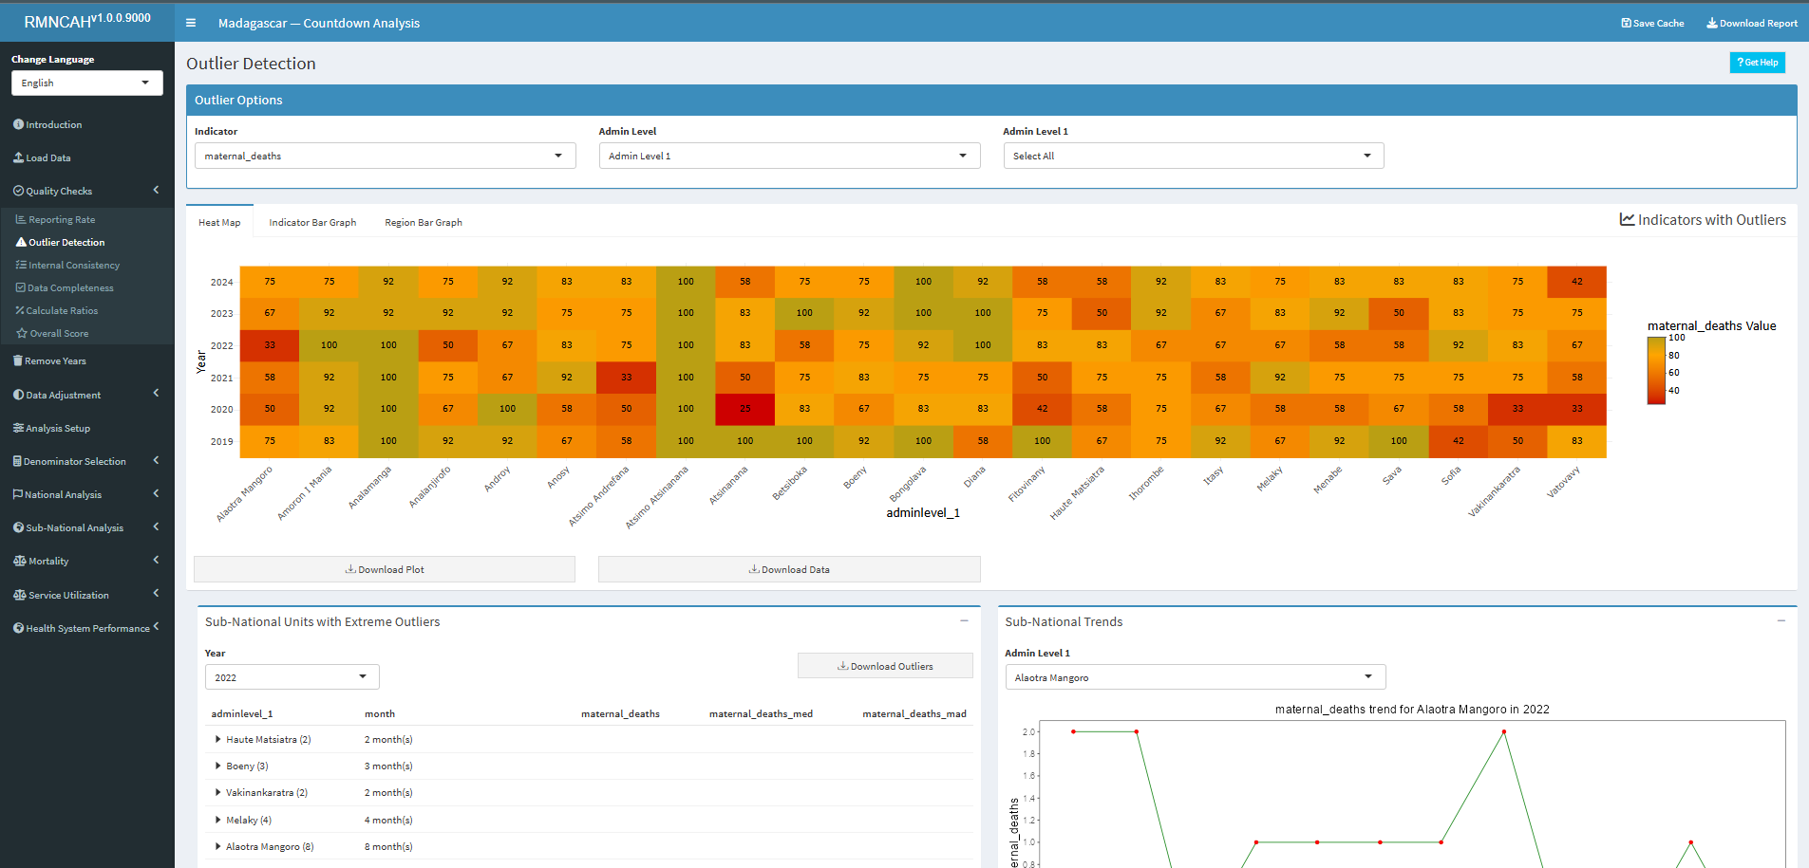
Task: Open Reporting Rate in the sidebar
Action: pos(62,219)
